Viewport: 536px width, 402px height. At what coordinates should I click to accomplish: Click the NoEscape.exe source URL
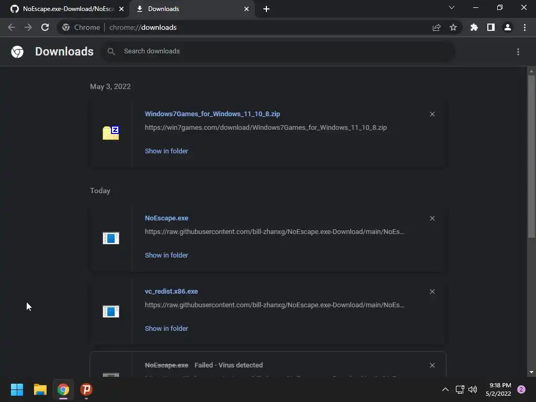(274, 232)
